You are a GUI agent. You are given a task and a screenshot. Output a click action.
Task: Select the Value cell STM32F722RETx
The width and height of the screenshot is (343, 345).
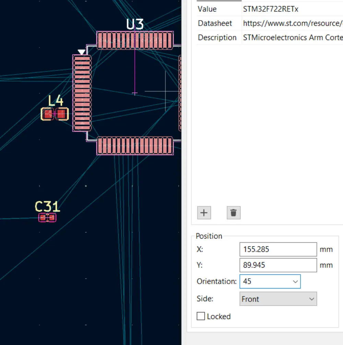tap(271, 9)
